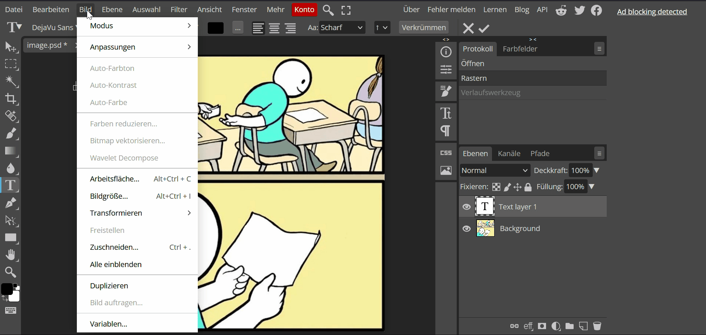Open the CSS panel icon
706x335 pixels.
click(446, 153)
